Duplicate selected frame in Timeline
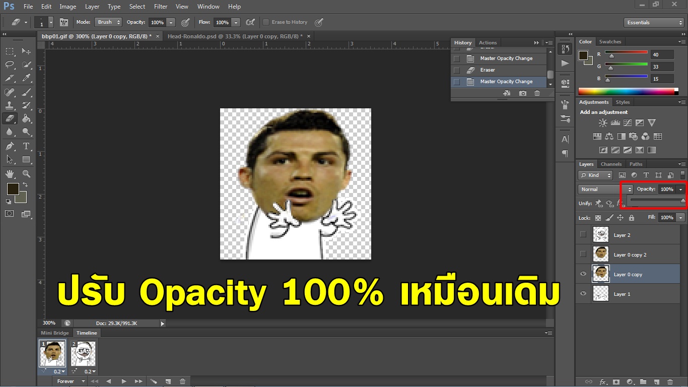Viewport: 688px width, 387px height. tap(168, 381)
